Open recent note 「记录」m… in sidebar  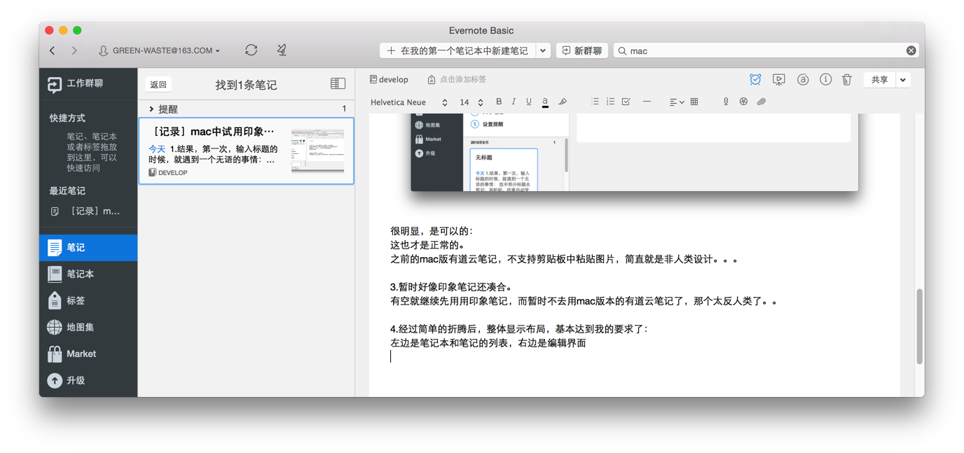pyautogui.click(x=88, y=211)
